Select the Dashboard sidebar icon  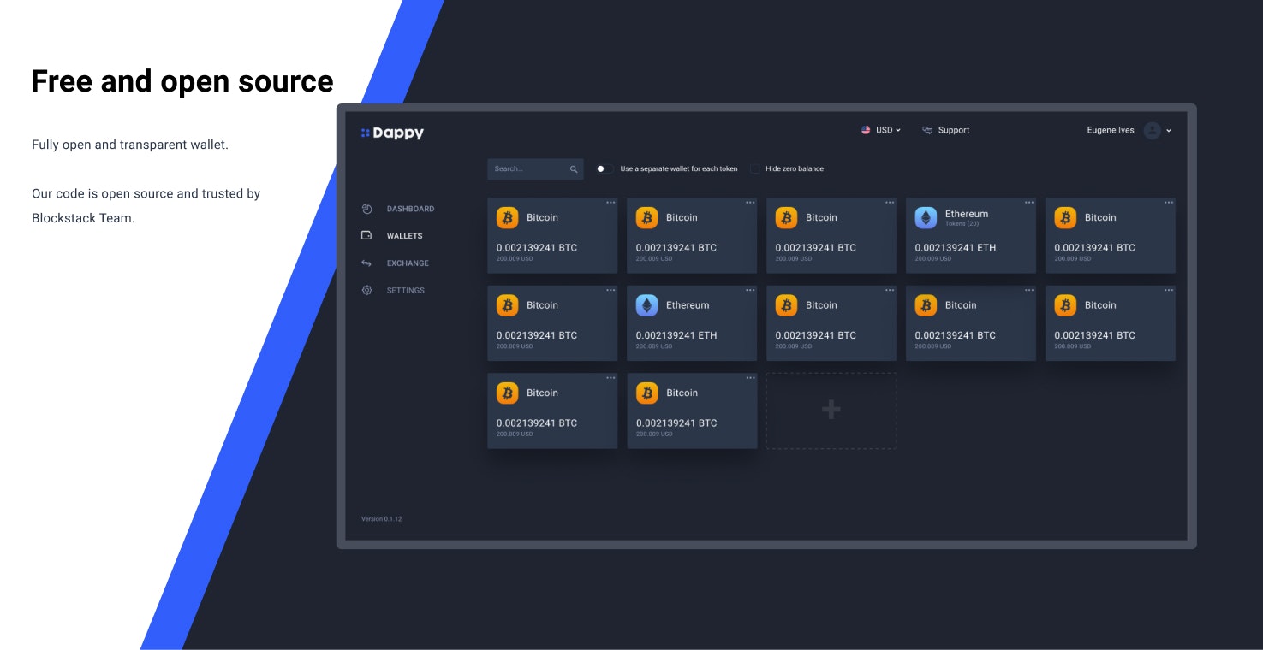(366, 208)
